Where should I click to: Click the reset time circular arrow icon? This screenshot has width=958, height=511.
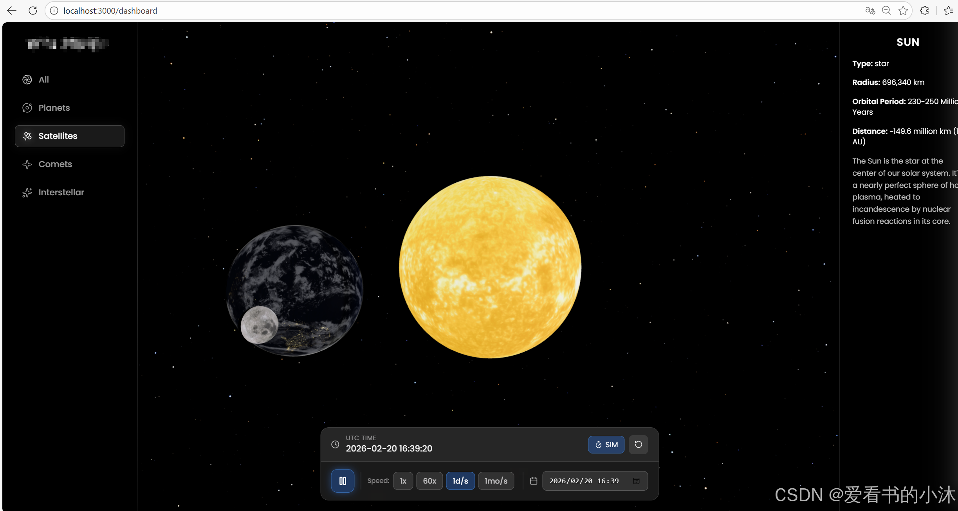[638, 444]
